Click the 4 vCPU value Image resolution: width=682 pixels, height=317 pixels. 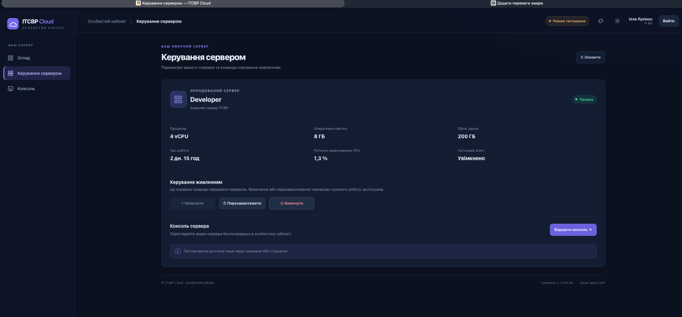tap(179, 136)
